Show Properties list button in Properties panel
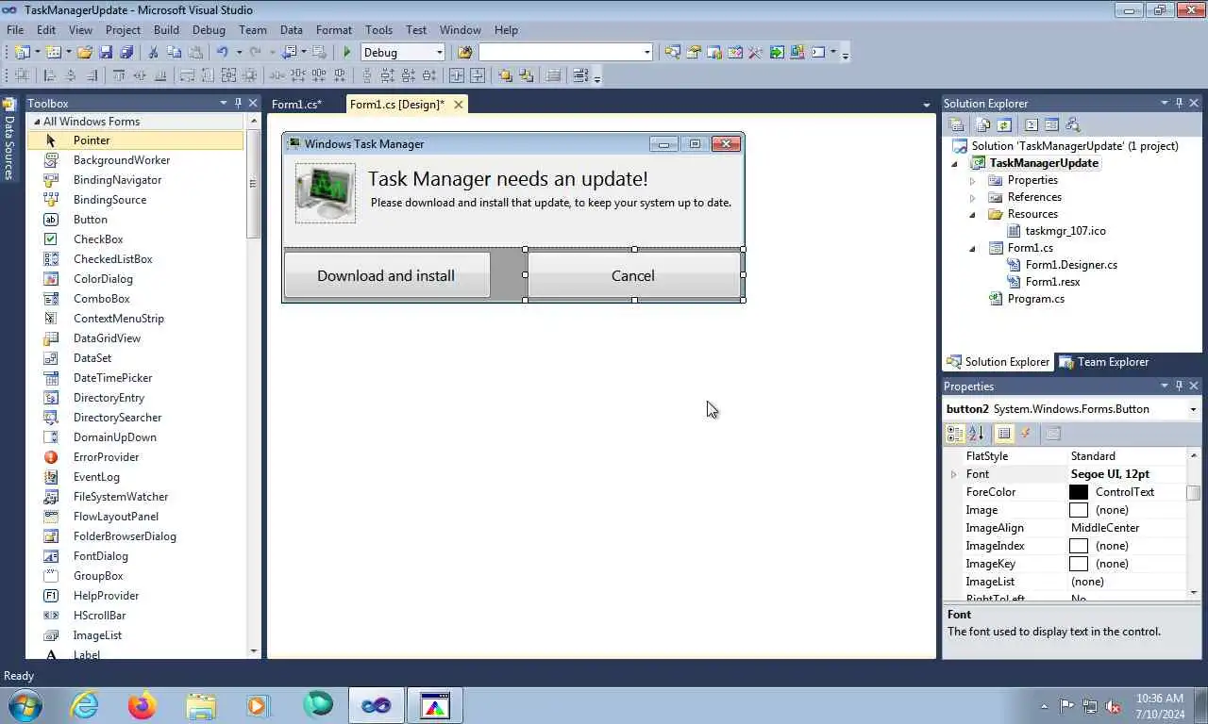 point(1004,434)
